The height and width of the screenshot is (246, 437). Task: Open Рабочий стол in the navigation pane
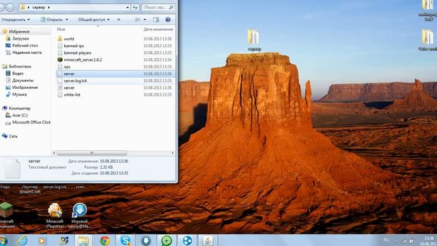[25, 46]
